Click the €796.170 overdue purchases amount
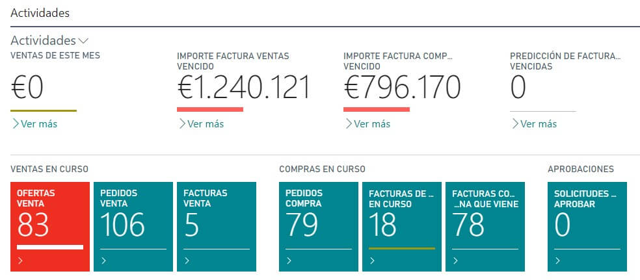The width and height of the screenshot is (640, 280). (402, 88)
